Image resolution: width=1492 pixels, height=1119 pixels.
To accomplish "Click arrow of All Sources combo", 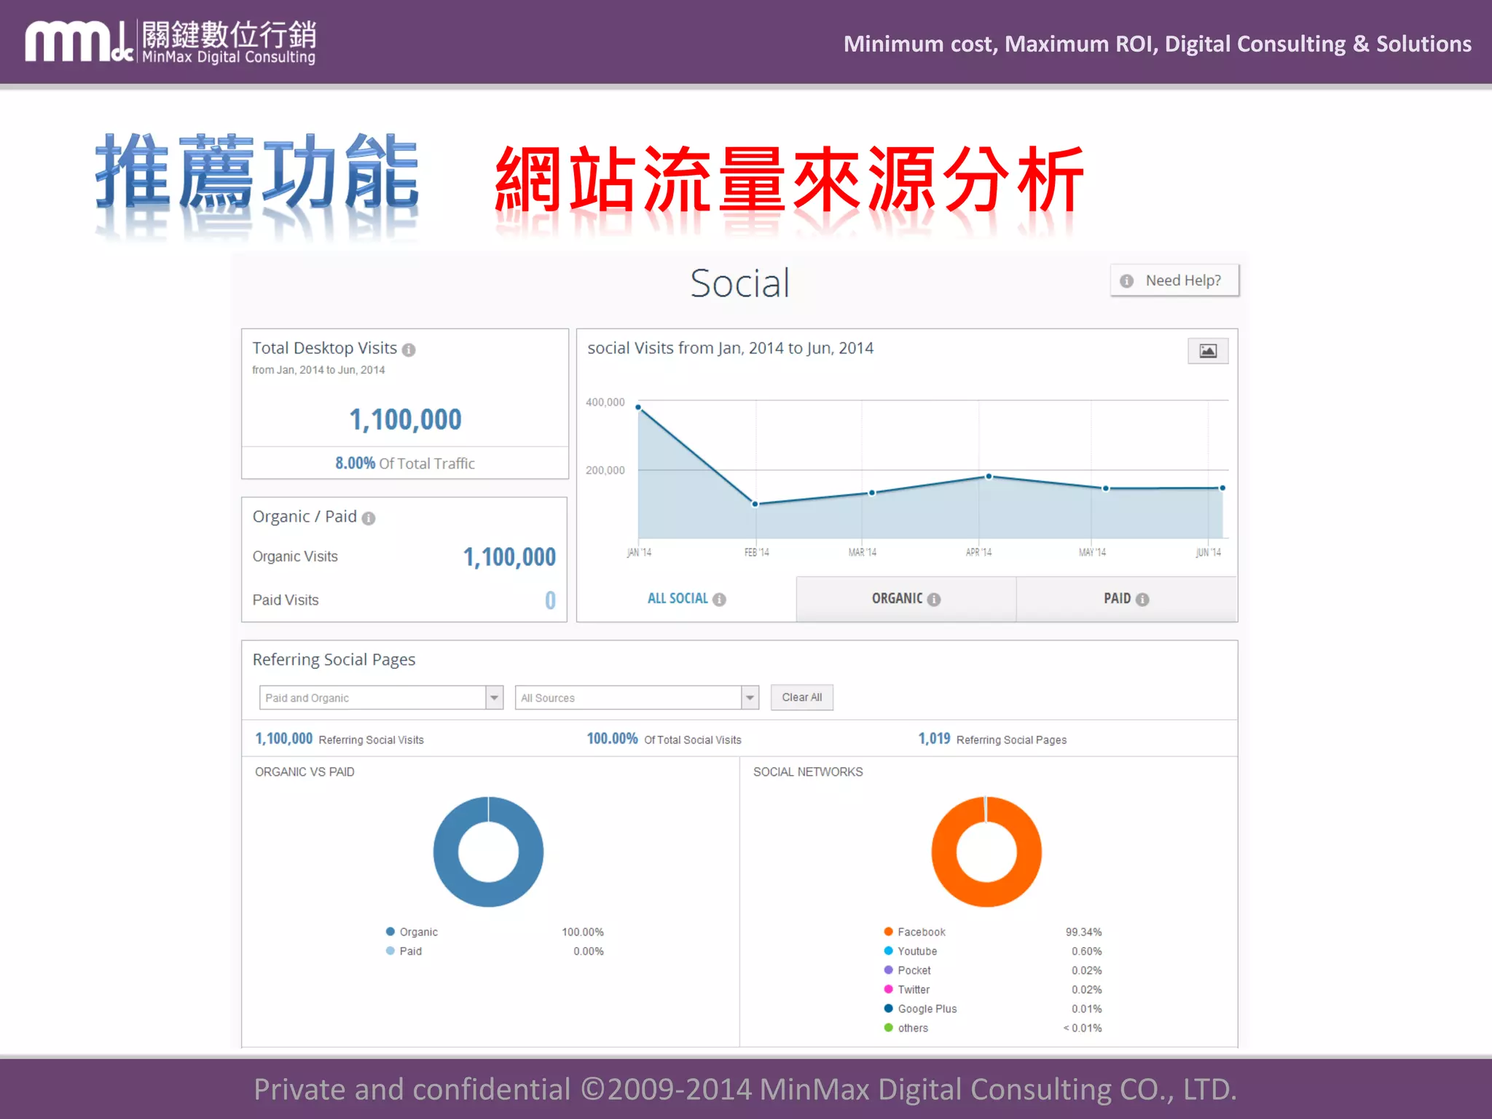I will (750, 697).
